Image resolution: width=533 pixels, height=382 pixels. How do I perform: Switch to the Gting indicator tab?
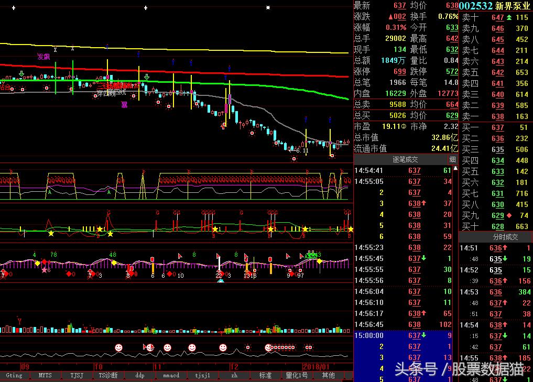[14, 375]
